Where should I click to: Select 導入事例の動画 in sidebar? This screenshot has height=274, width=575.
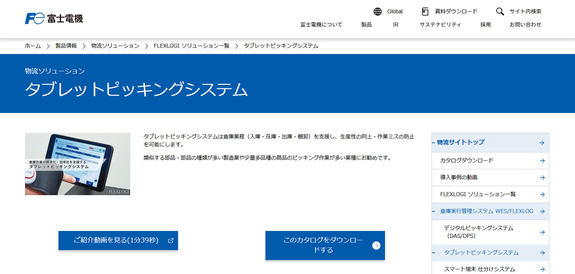click(490, 178)
